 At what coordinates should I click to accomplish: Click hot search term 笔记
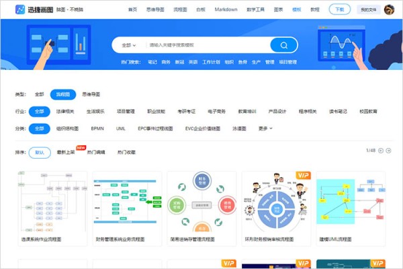click(152, 62)
